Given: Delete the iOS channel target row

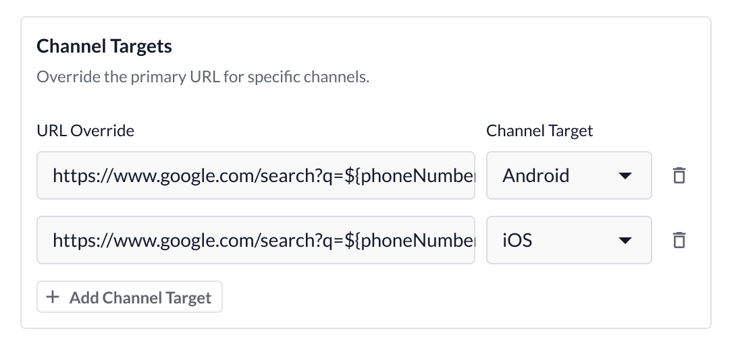Looking at the screenshot, I should click(679, 239).
